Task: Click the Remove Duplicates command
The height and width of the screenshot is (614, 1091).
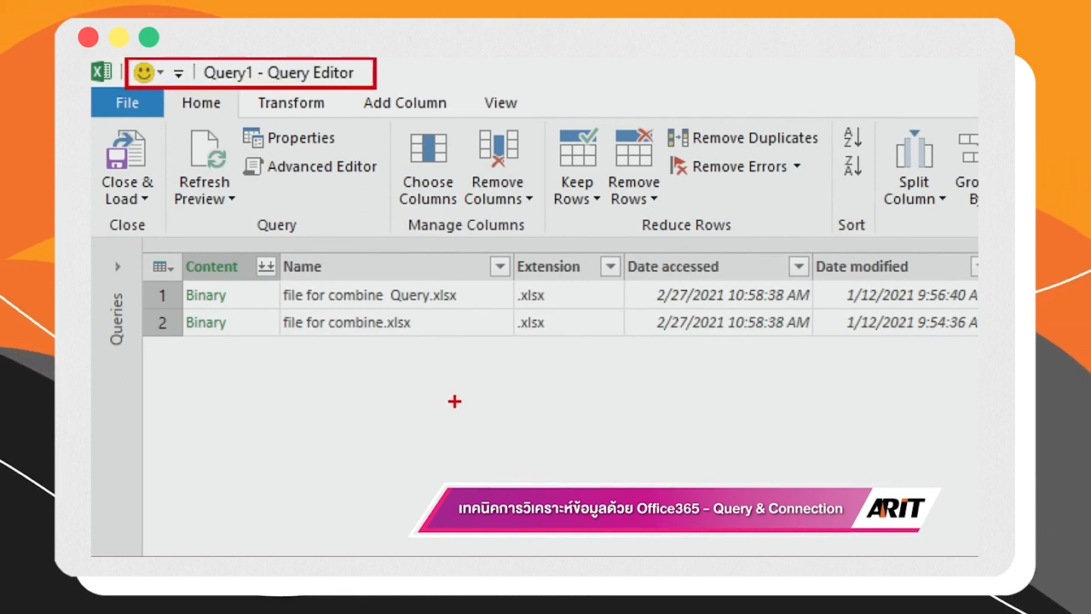Action: (742, 137)
